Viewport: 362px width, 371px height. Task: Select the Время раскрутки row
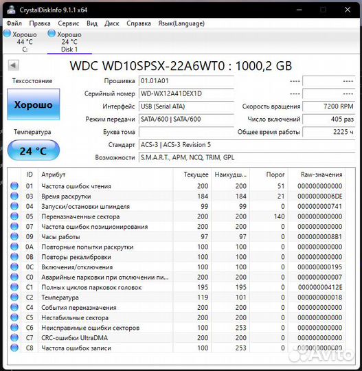click(x=177, y=196)
